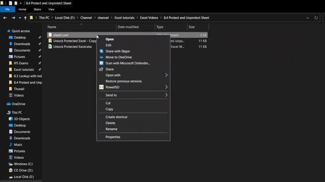Click 'Channel' breadcrumb segment
Viewport: 325px width, 182px height.
coord(86,18)
